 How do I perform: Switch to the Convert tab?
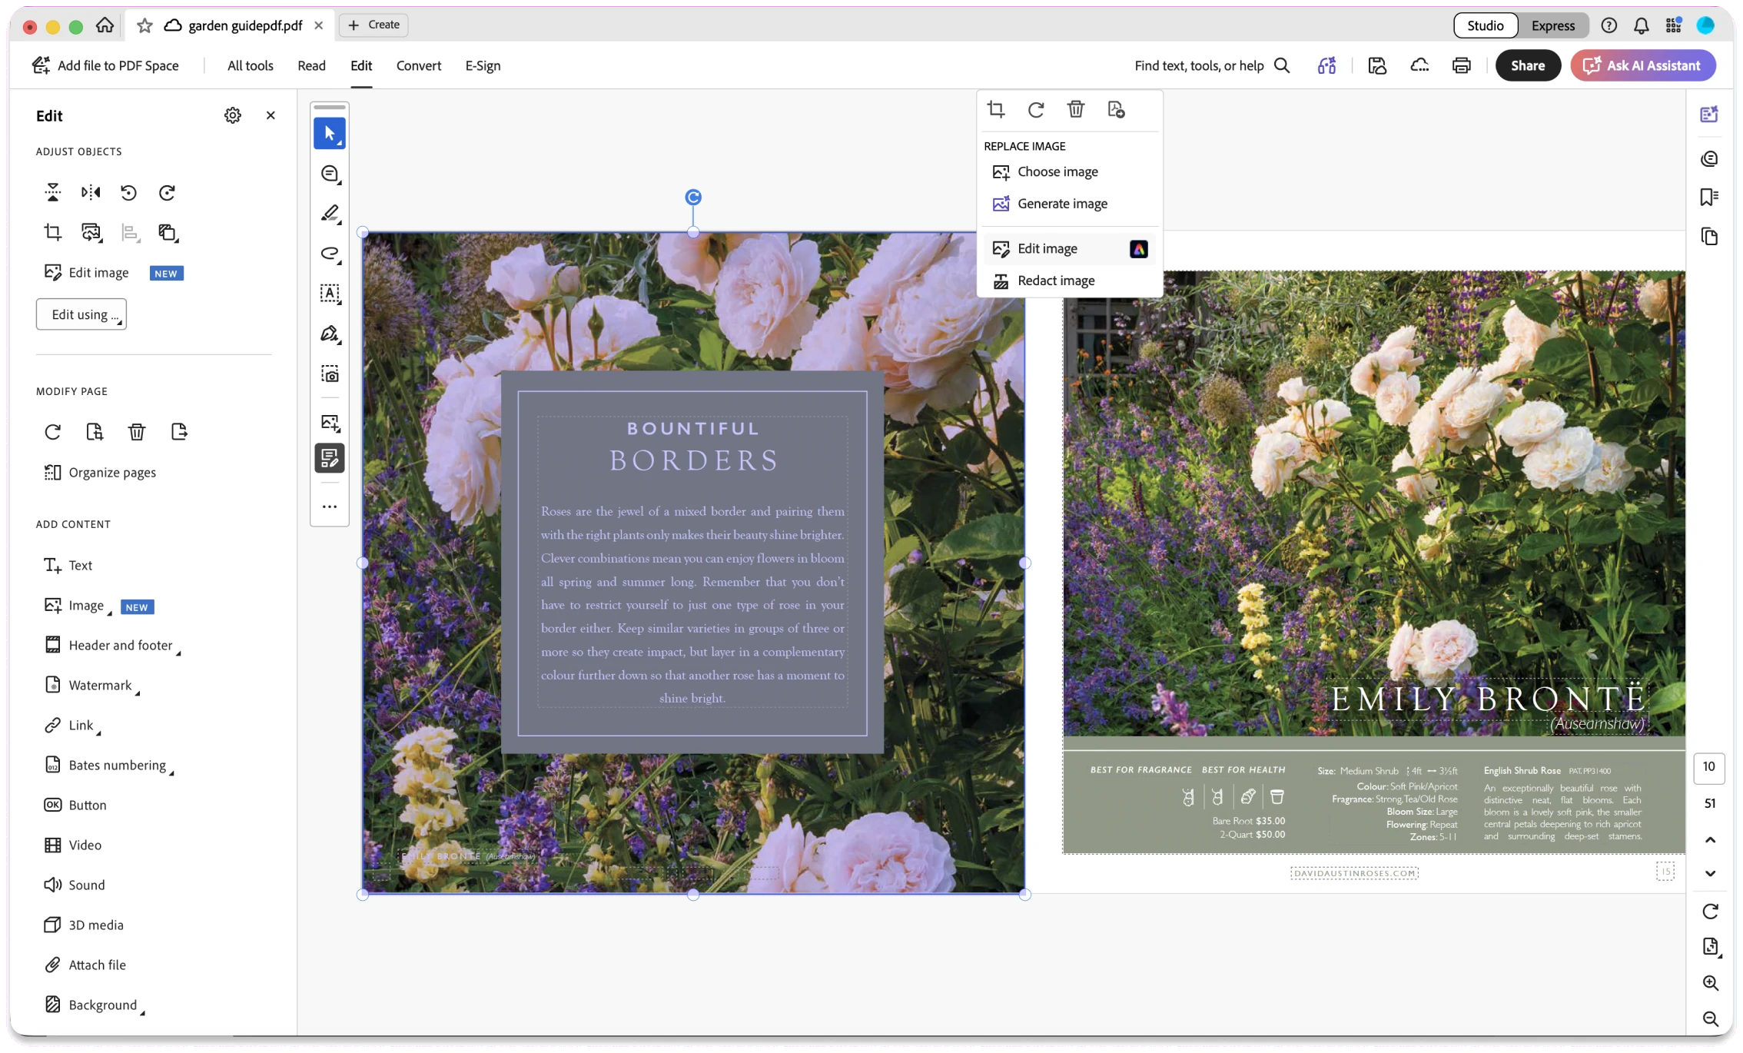(x=419, y=65)
